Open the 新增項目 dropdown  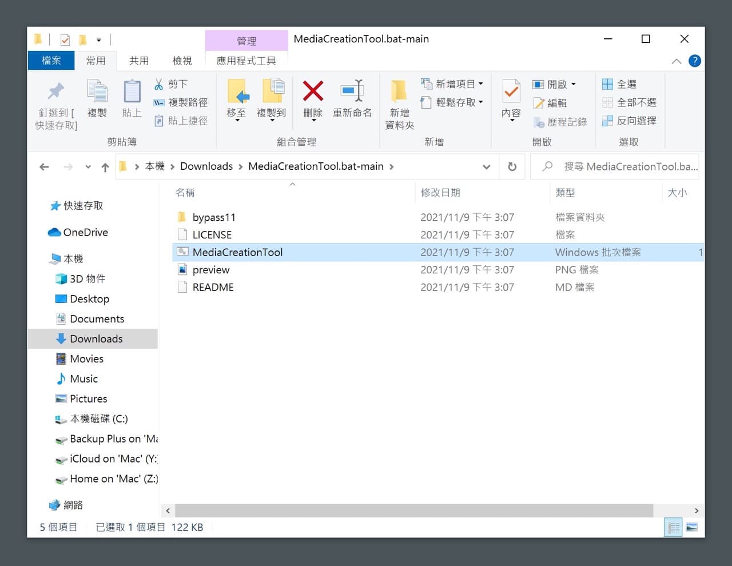click(x=452, y=84)
